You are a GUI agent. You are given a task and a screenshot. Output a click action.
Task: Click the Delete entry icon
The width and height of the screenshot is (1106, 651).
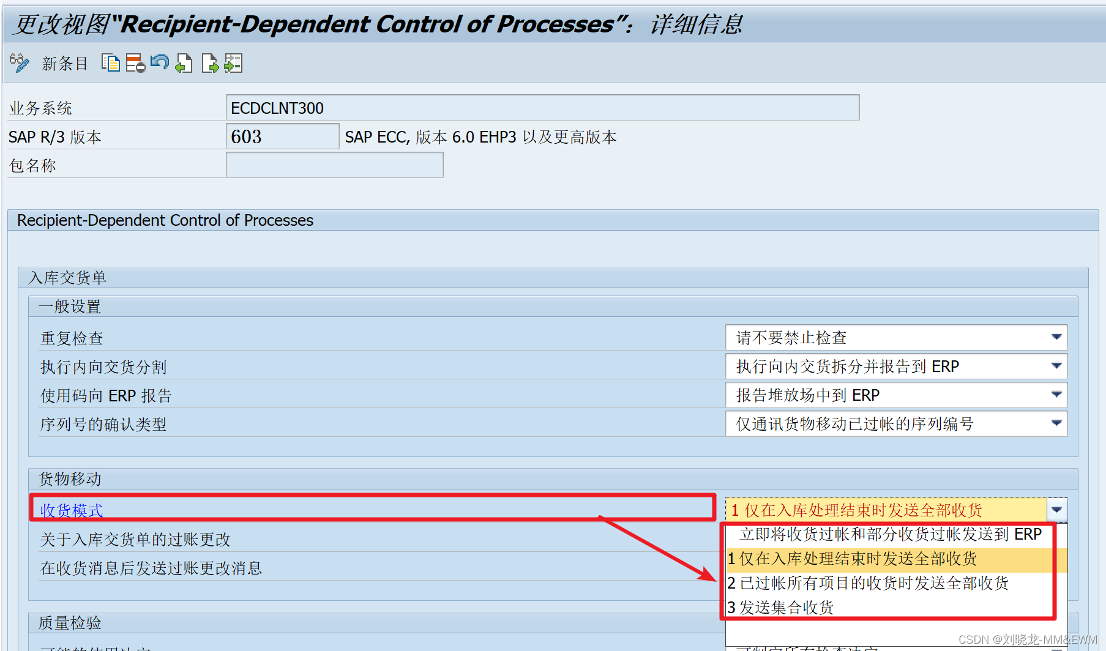135,63
